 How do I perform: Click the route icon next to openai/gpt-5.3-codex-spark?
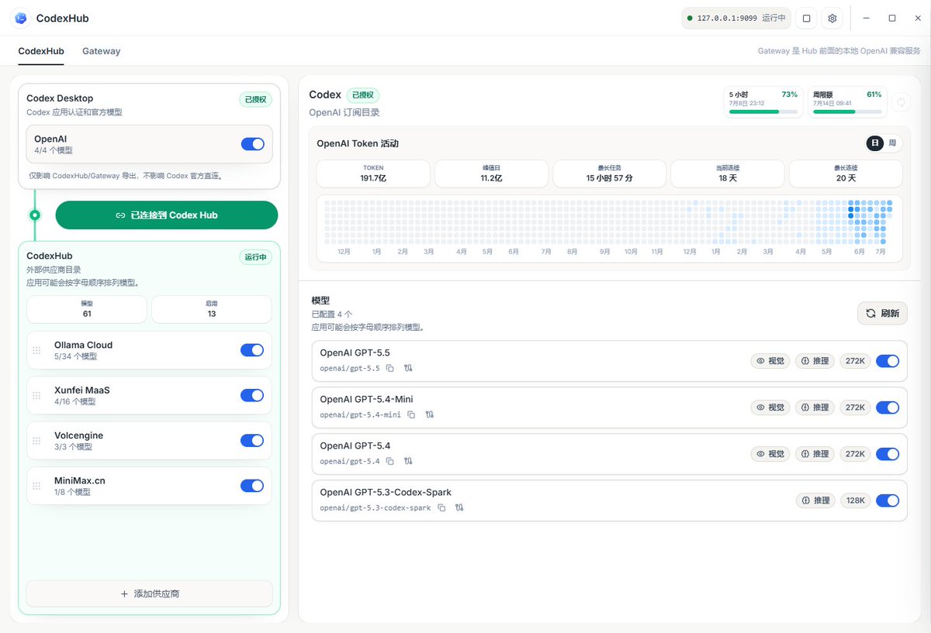point(459,507)
